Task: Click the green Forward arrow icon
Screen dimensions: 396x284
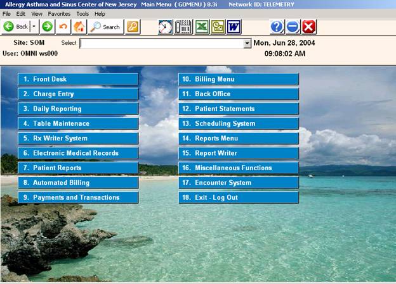Action: click(x=47, y=27)
